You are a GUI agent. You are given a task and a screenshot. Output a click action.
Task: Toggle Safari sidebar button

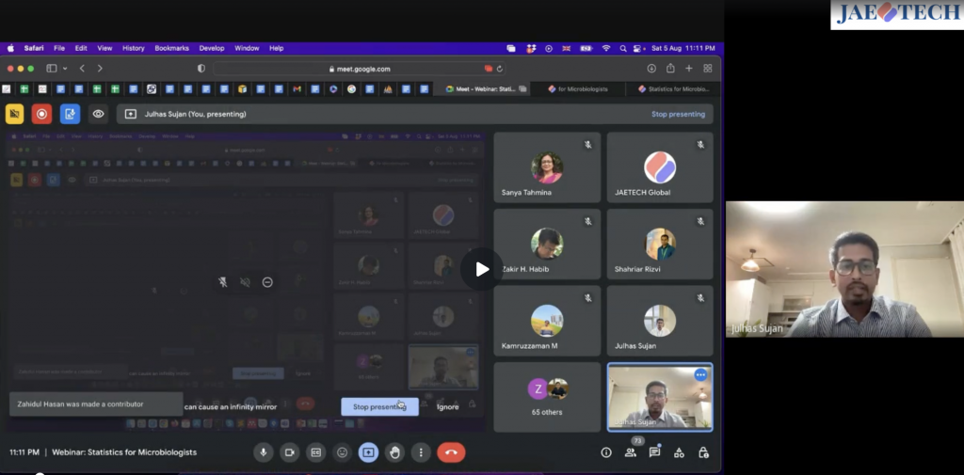tap(52, 69)
